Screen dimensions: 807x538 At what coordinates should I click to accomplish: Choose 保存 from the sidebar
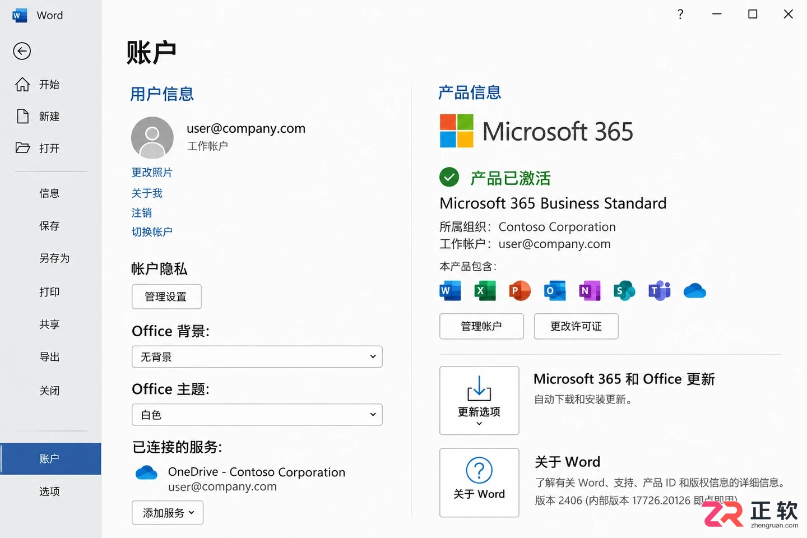(50, 226)
